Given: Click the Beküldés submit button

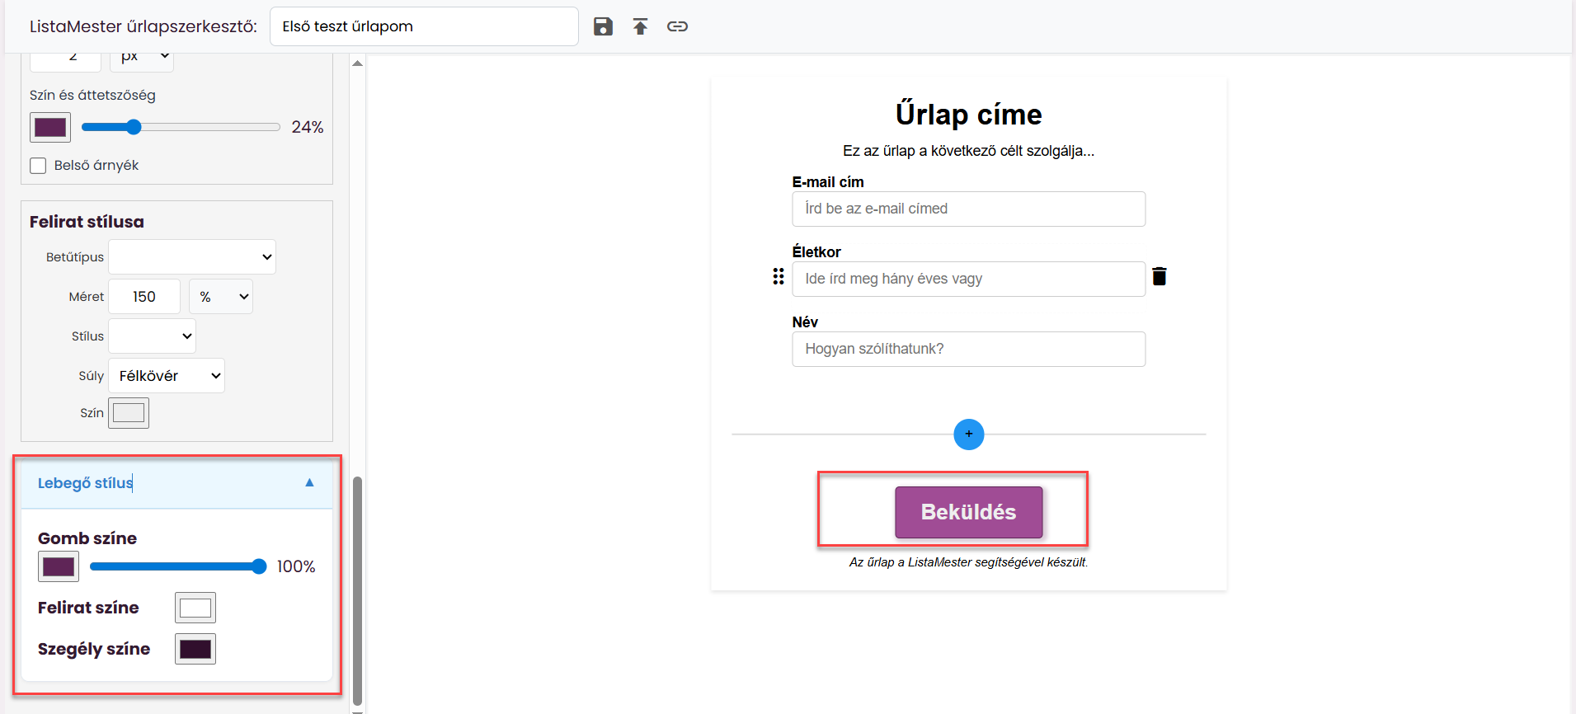Looking at the screenshot, I should tap(968, 512).
